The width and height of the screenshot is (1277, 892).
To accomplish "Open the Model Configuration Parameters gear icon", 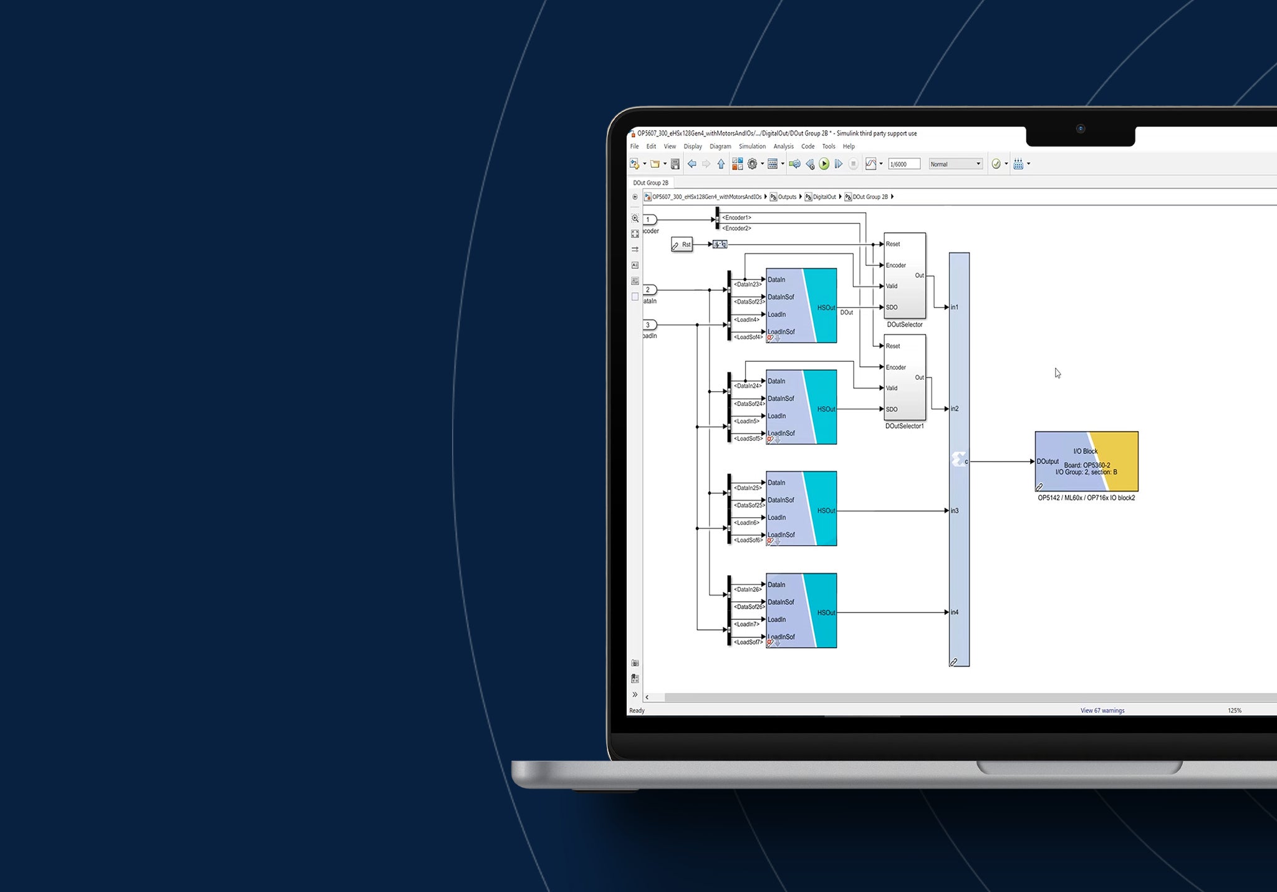I will pyautogui.click(x=751, y=163).
